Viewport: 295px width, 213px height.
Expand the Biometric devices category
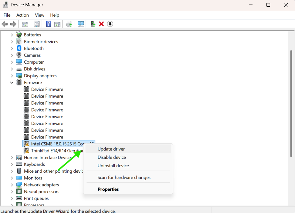[12, 42]
